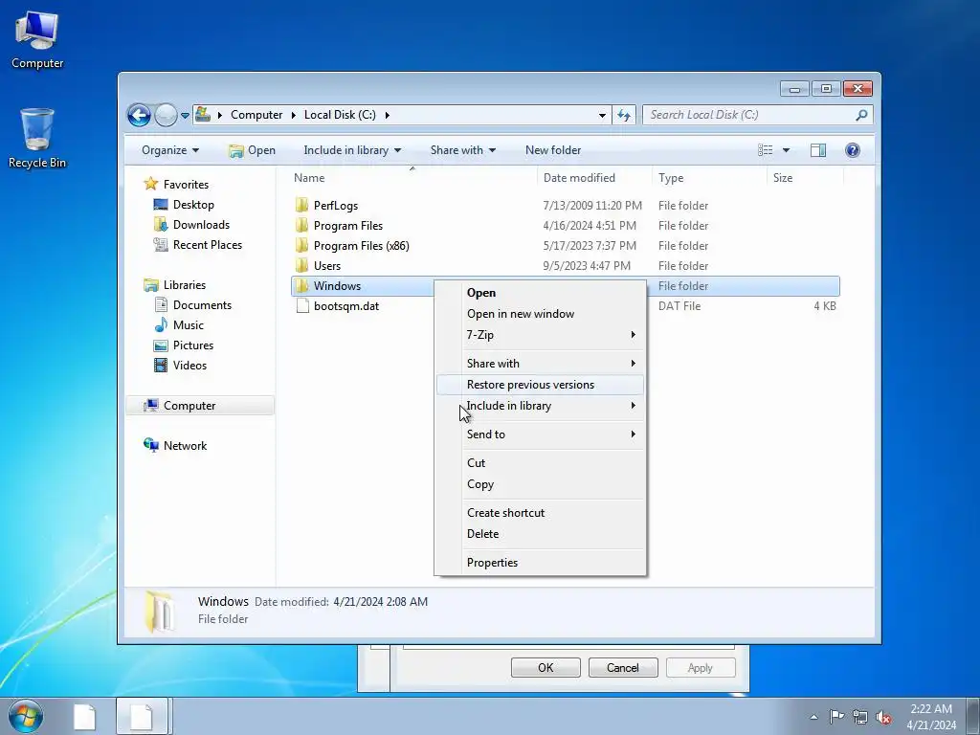Open the More view options arrow

pyautogui.click(x=787, y=150)
